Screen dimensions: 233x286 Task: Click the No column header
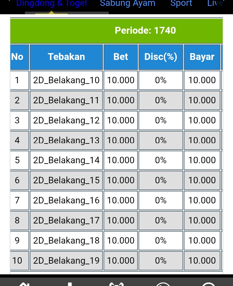click(17, 57)
